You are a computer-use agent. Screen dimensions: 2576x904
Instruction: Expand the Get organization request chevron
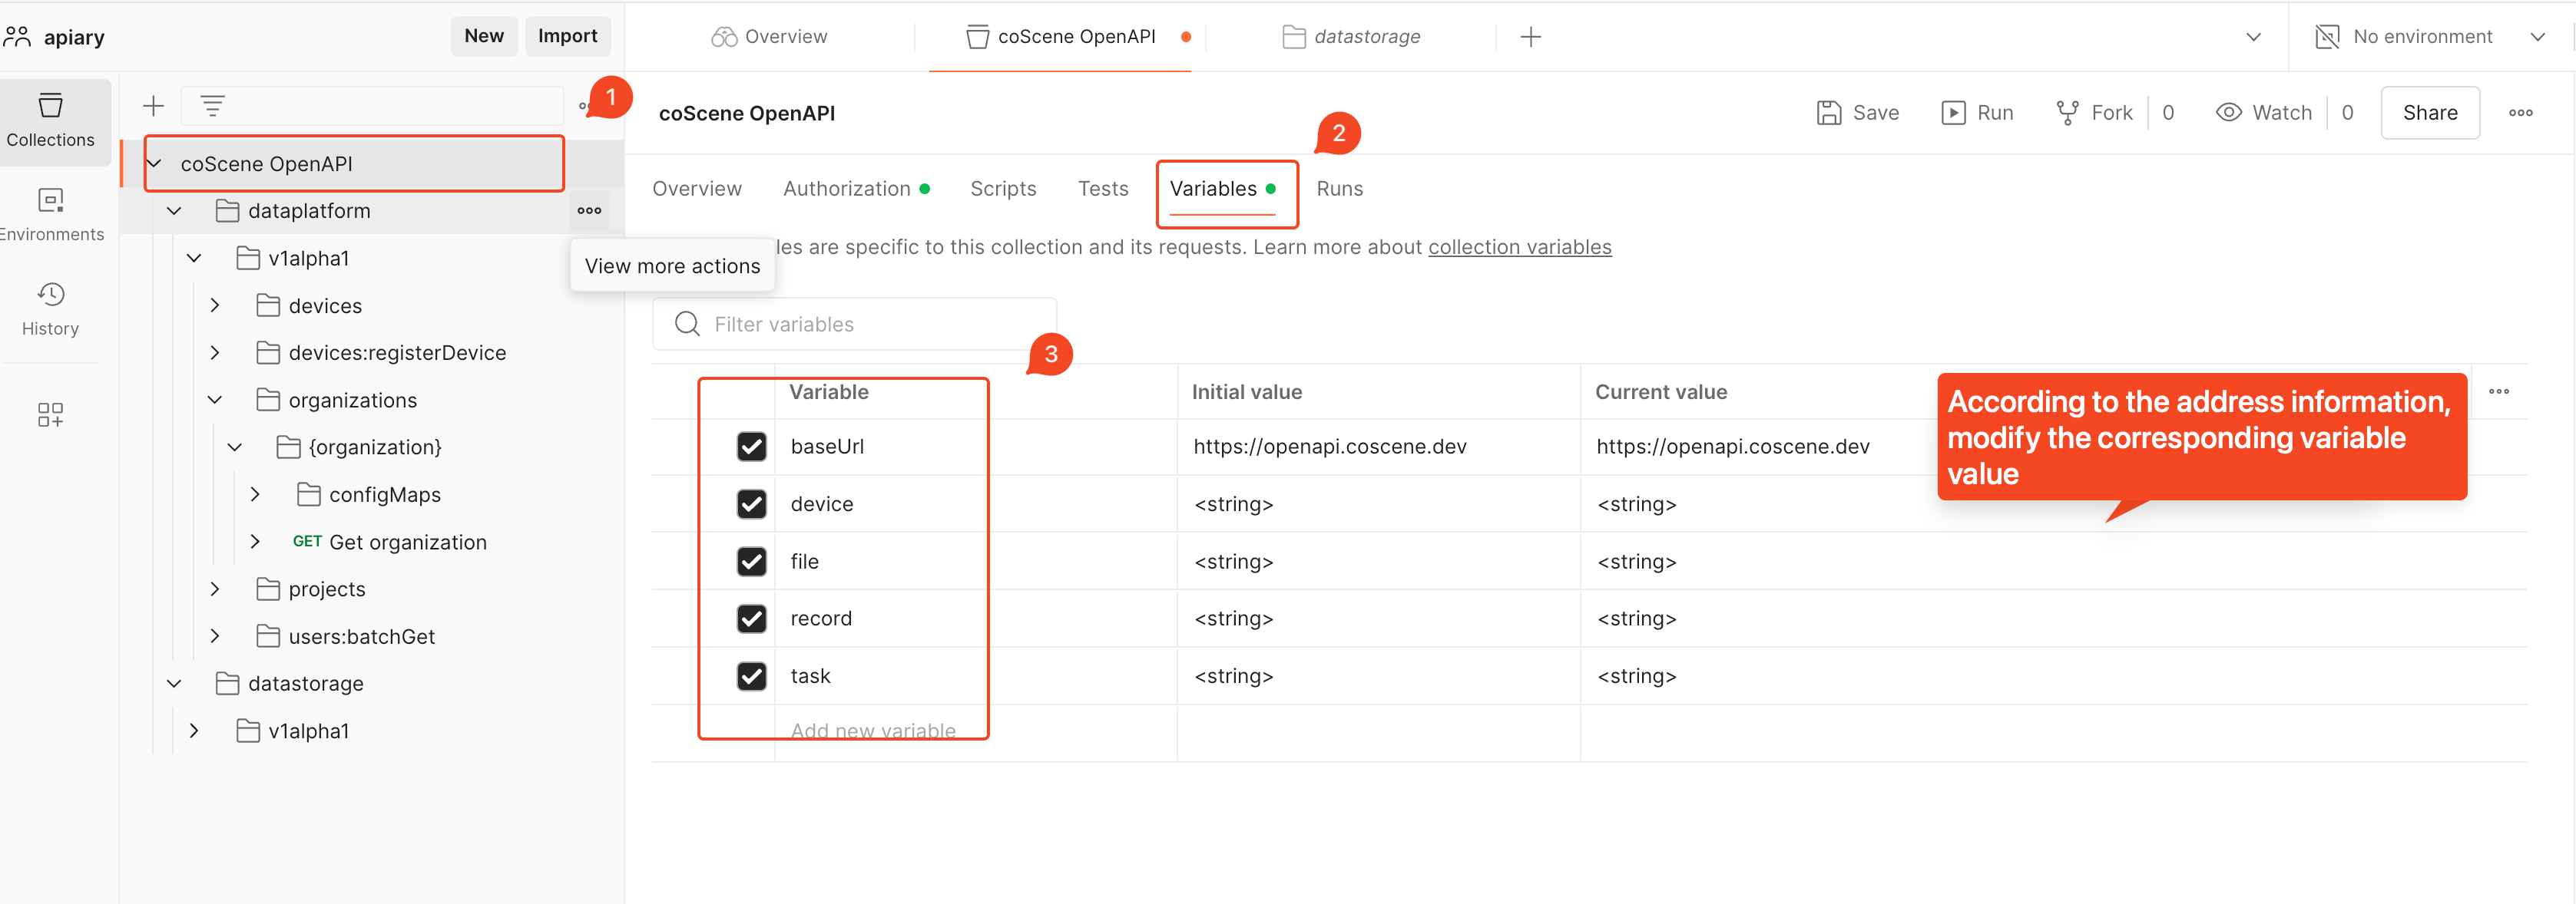pyautogui.click(x=255, y=543)
